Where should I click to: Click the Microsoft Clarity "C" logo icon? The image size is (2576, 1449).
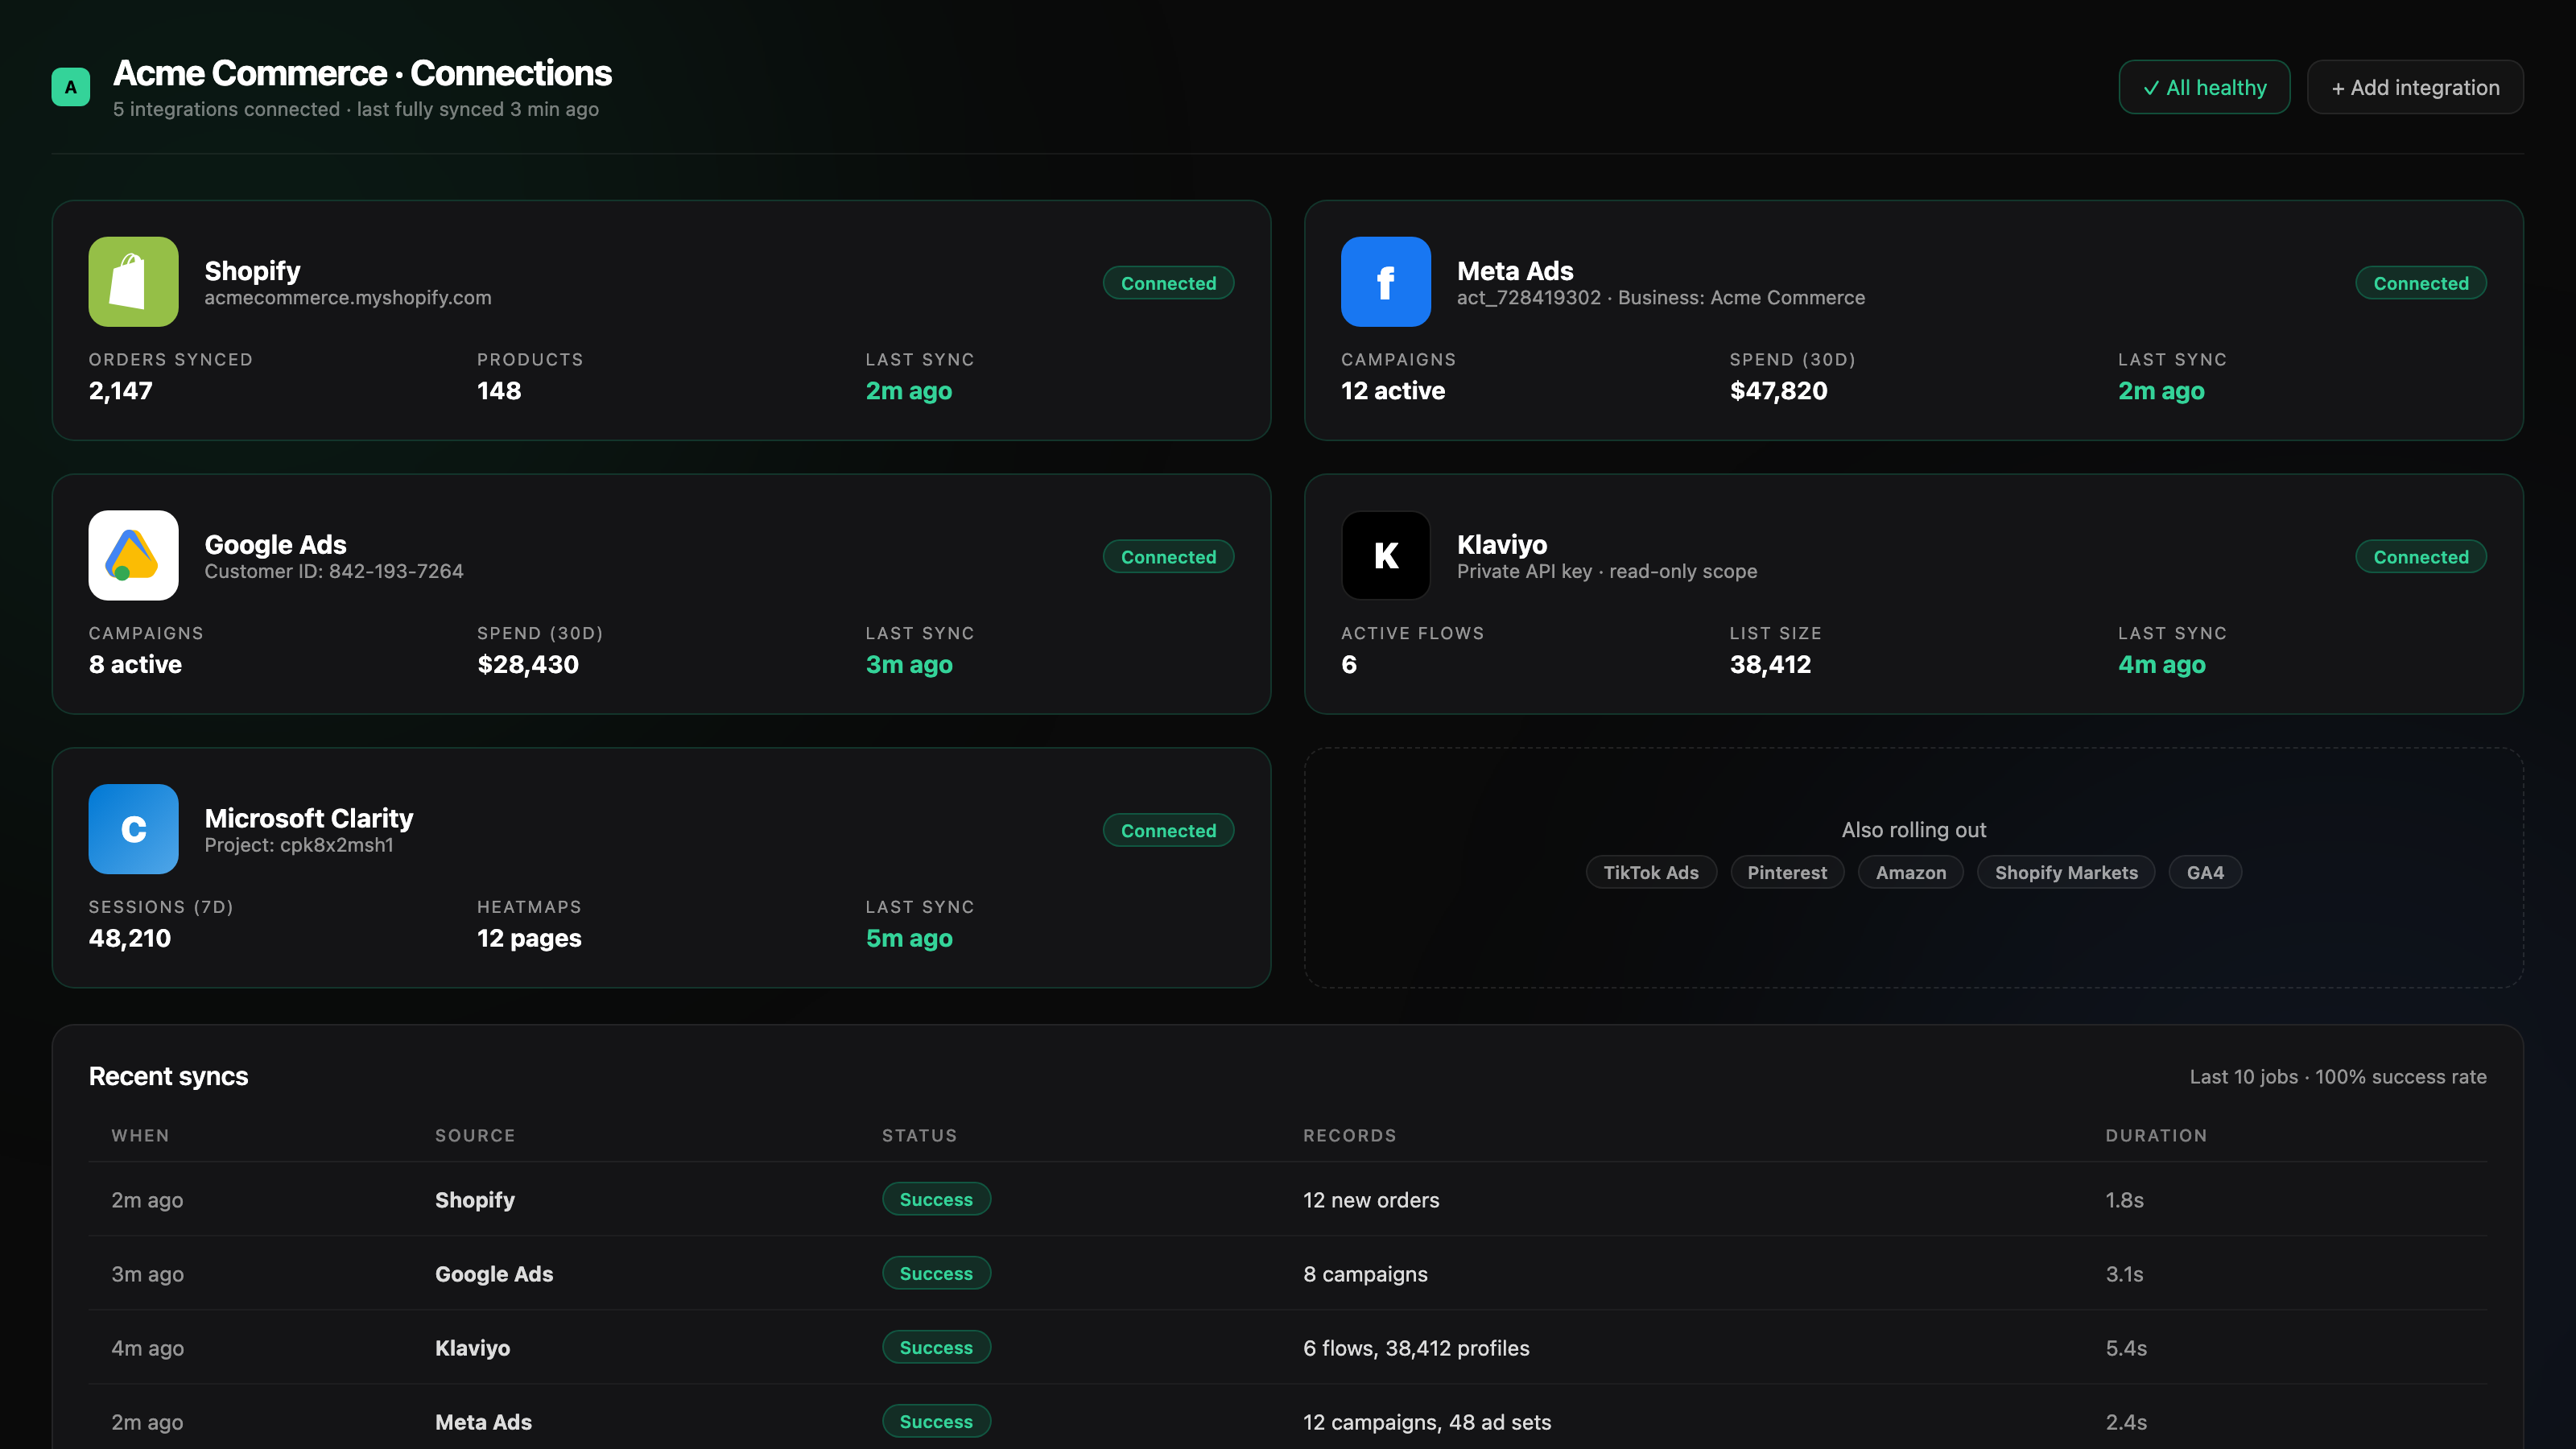click(x=133, y=829)
